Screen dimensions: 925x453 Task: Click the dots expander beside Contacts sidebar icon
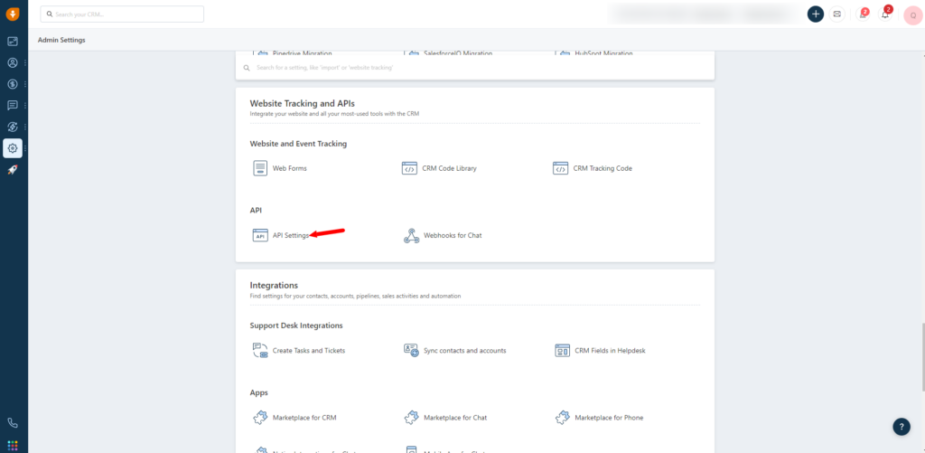[x=25, y=62]
